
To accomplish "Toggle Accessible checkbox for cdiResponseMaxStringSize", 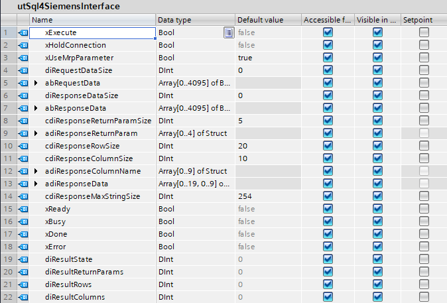I will (328, 196).
